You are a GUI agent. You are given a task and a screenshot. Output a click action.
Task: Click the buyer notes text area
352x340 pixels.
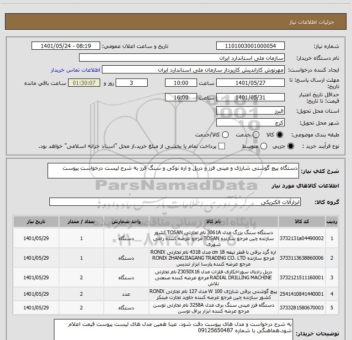point(174,330)
